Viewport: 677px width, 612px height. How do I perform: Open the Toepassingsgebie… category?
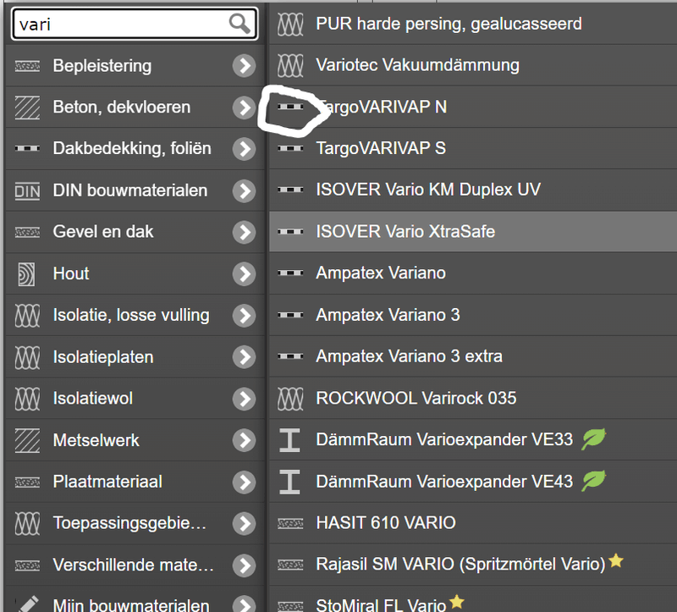pyautogui.click(x=135, y=523)
